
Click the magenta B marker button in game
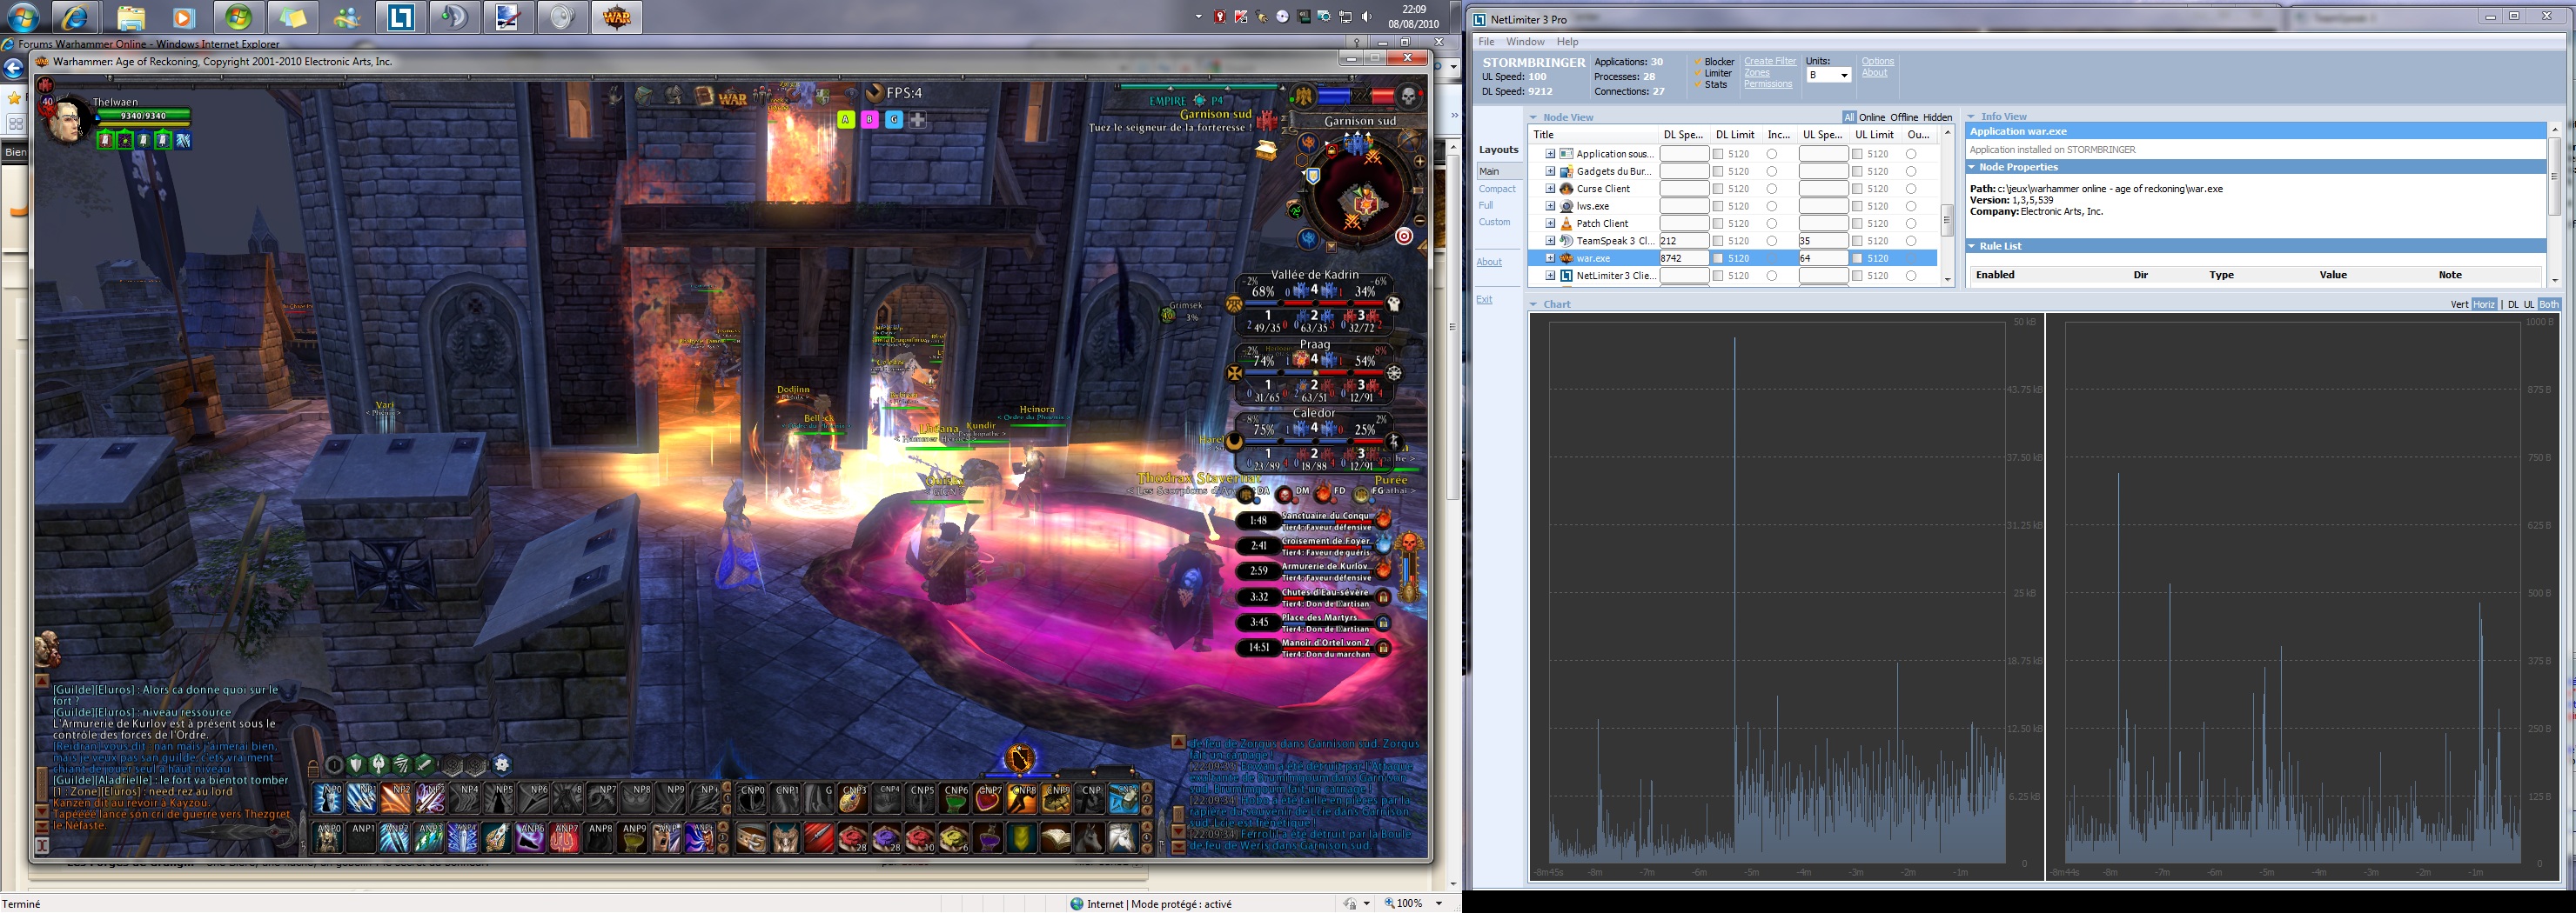[870, 120]
